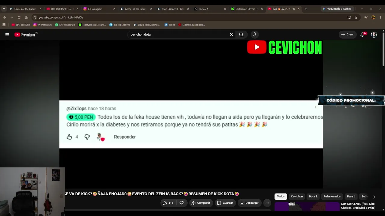The height and width of the screenshot is (216, 385).
Task: Like the comment from @ZixTops
Action: click(69, 137)
